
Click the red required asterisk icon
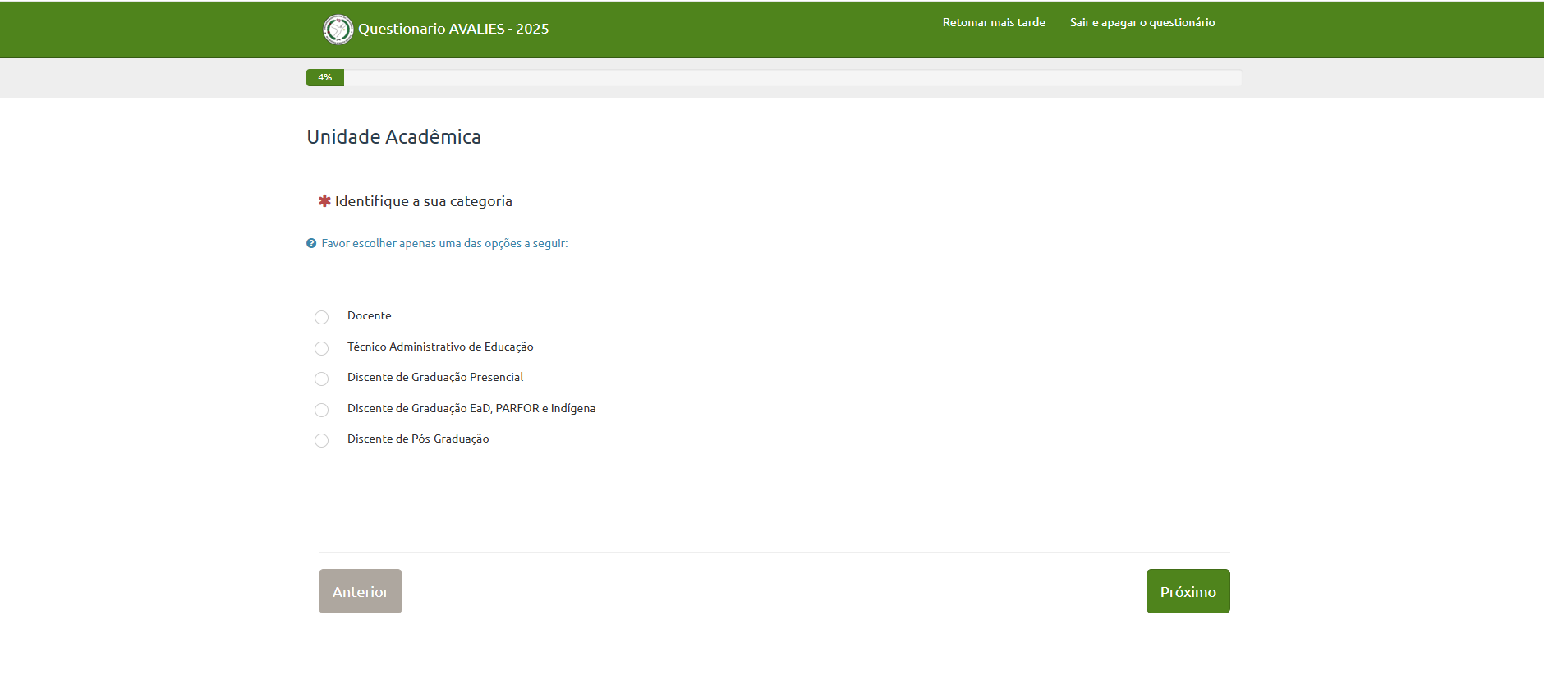(x=324, y=201)
